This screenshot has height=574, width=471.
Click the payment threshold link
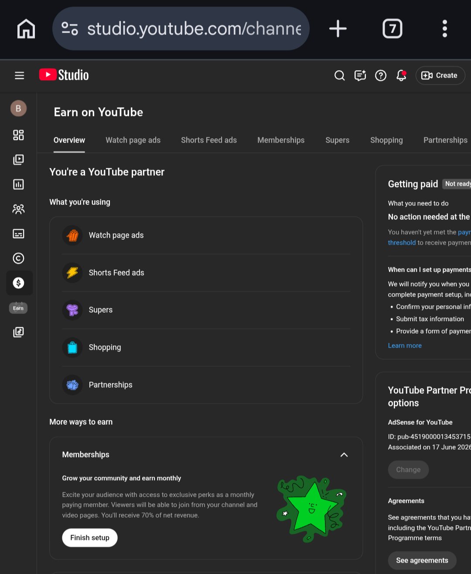point(402,243)
